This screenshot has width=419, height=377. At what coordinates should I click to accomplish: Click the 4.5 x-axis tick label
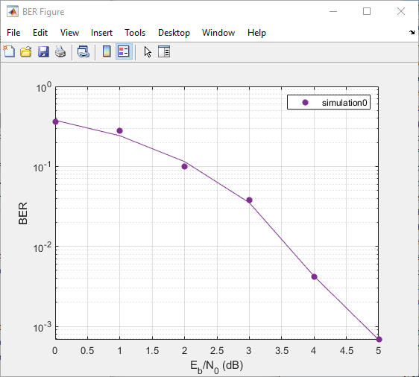pos(347,351)
